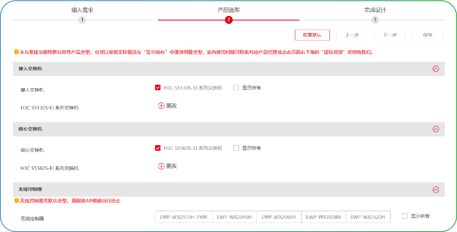Pick the EWP-WX3508H controller option
This screenshot has width=457, height=232.
point(323,217)
